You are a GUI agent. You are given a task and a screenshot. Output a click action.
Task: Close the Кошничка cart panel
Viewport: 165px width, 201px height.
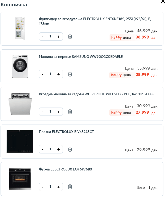(163, 2)
